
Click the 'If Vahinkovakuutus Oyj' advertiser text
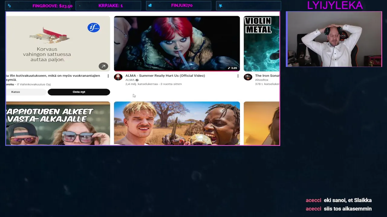[34, 84]
